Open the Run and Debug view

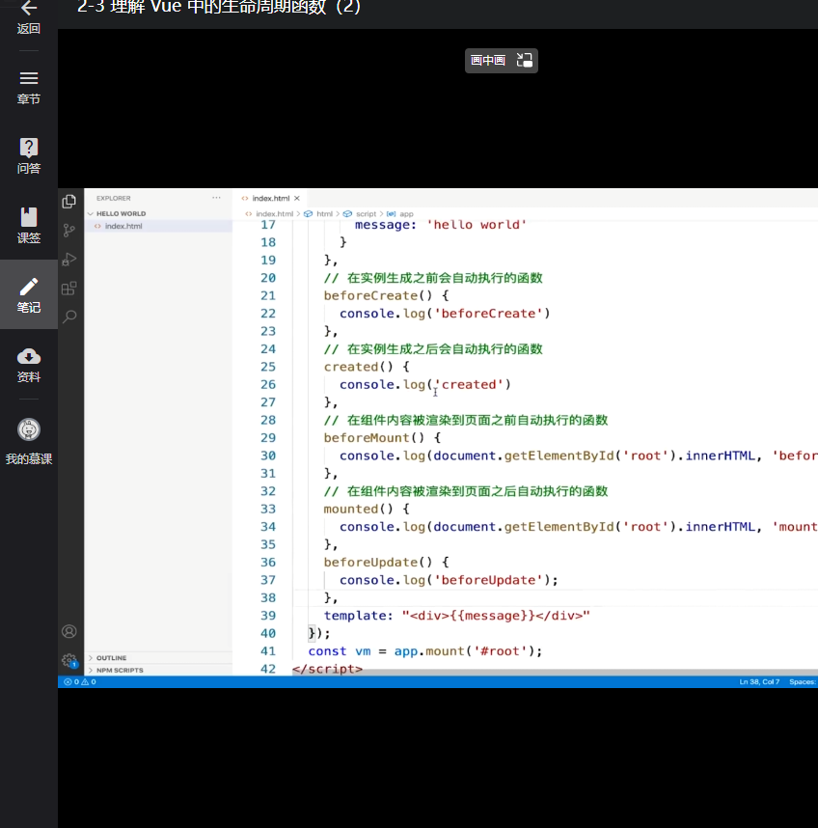point(69,259)
